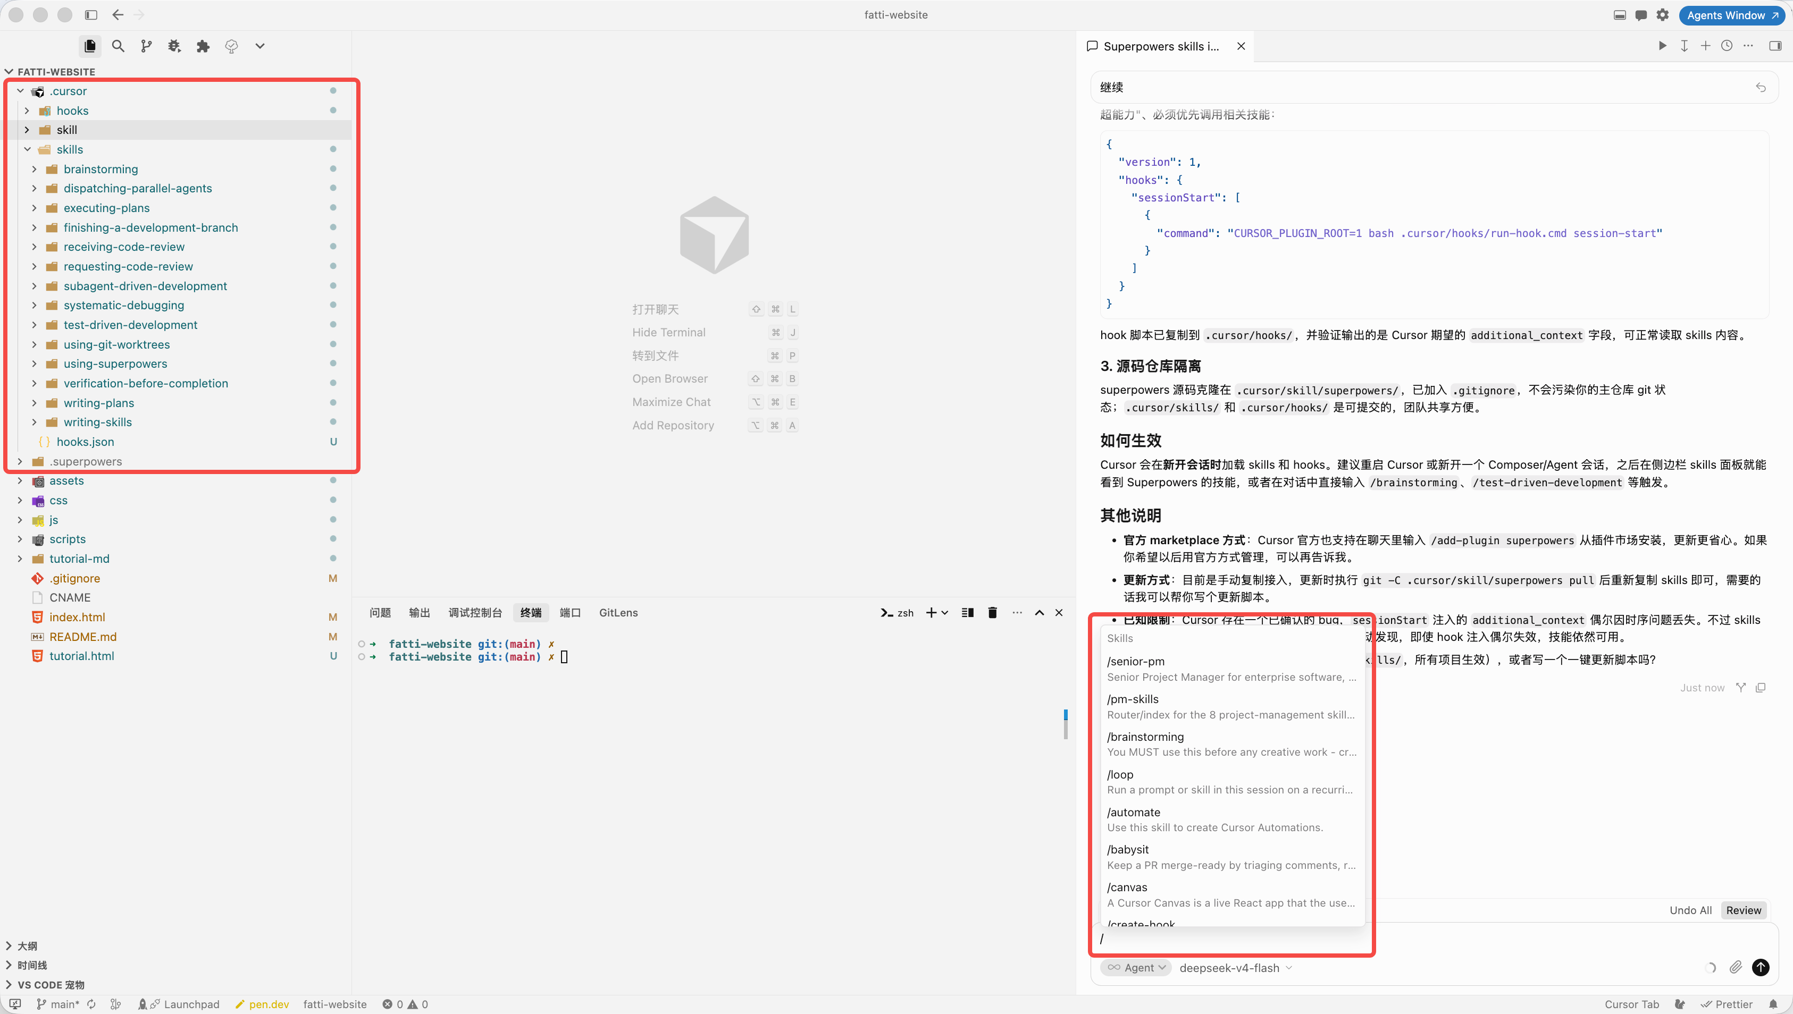Open settings gear in title bar
Viewport: 1793px width, 1014px height.
[x=1663, y=15]
